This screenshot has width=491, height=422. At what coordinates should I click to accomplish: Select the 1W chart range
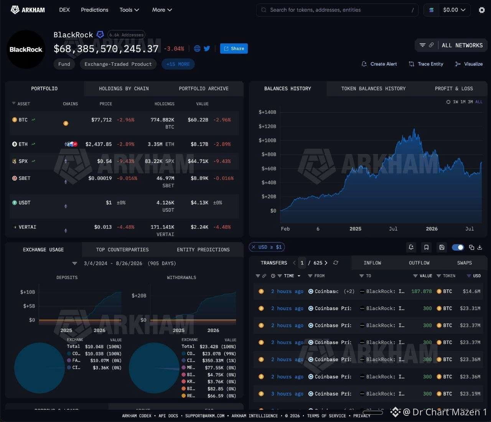coord(456,102)
